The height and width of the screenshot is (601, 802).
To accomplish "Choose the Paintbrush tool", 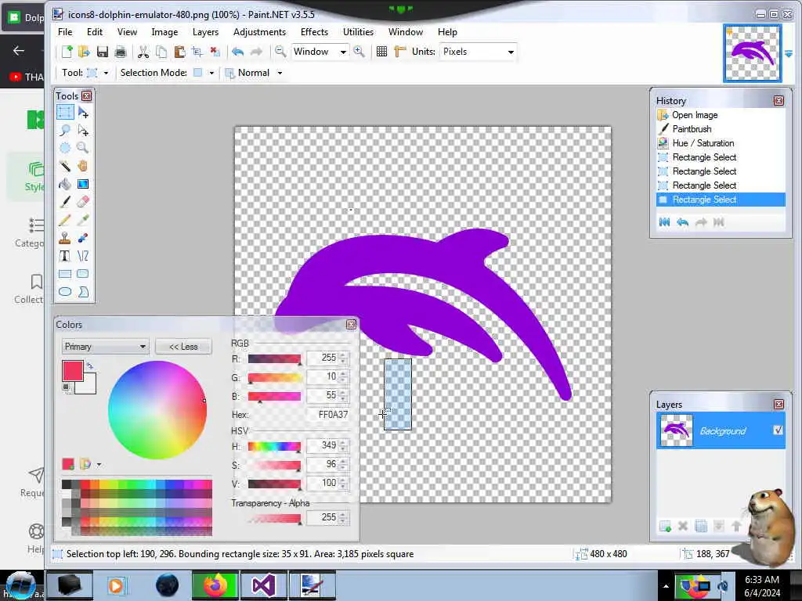I will tap(65, 202).
